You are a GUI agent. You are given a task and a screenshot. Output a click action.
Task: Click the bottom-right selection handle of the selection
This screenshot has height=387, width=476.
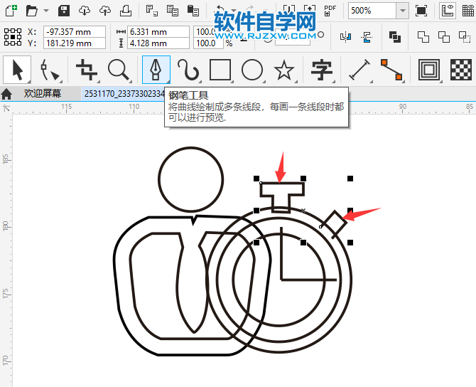coord(350,243)
